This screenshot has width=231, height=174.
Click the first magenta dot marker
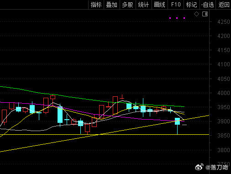(x=170, y=18)
